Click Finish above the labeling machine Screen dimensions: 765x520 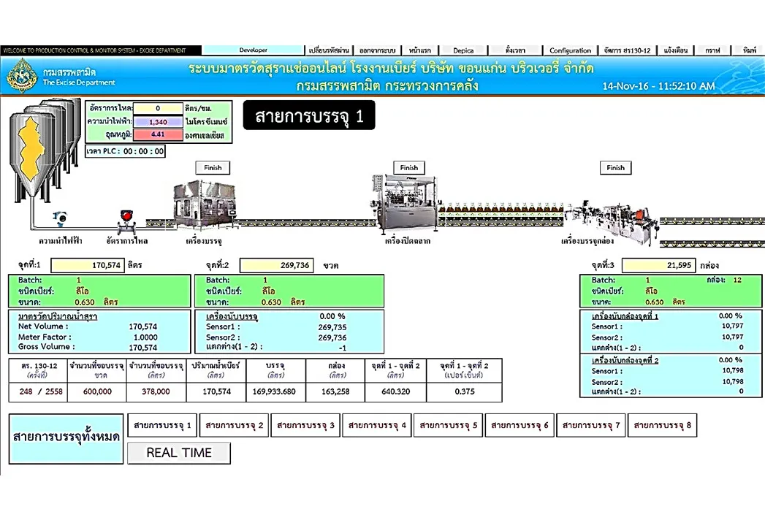(409, 168)
